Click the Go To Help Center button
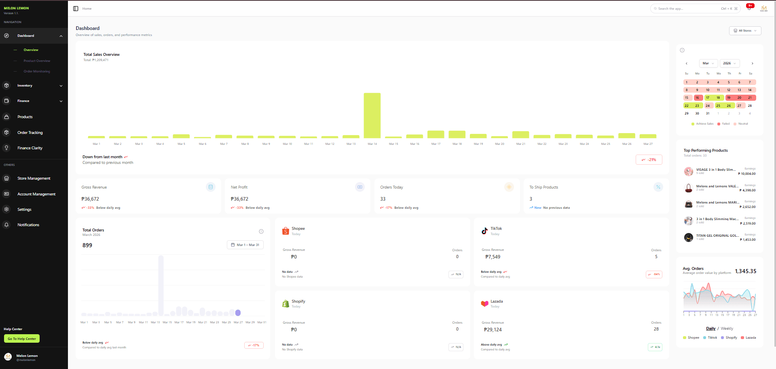Image resolution: width=776 pixels, height=369 pixels. click(21, 338)
